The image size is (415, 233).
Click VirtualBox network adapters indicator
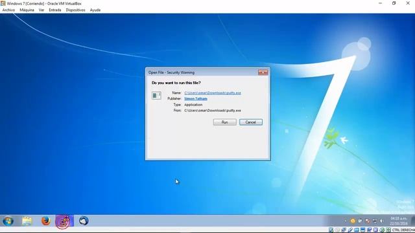coord(344,230)
